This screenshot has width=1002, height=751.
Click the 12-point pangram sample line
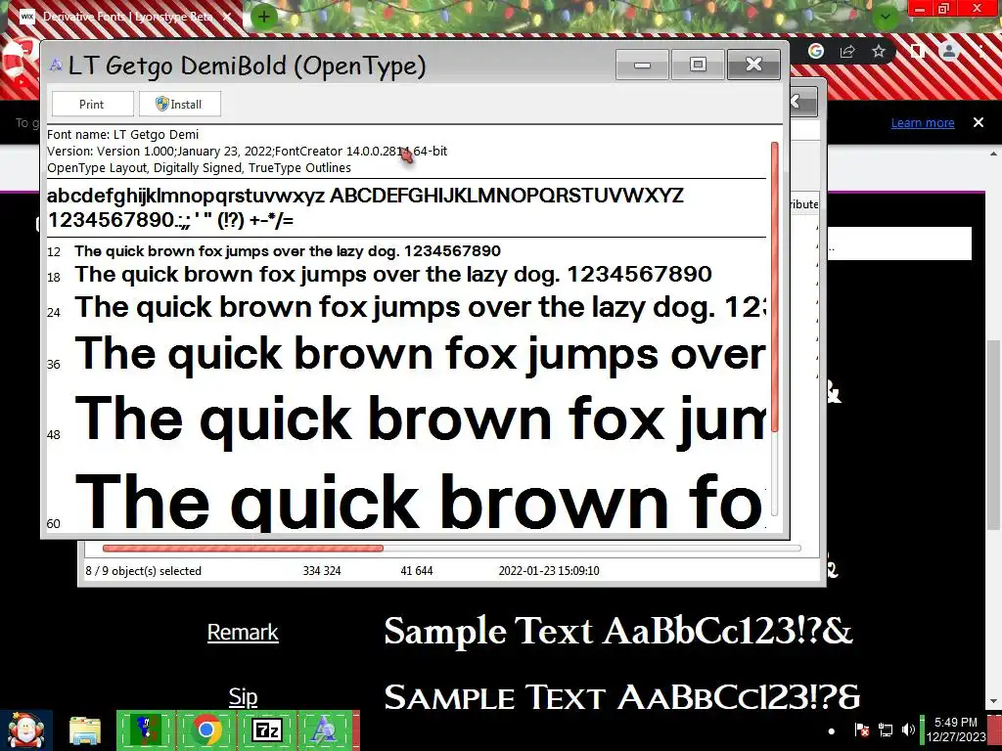pyautogui.click(x=288, y=251)
